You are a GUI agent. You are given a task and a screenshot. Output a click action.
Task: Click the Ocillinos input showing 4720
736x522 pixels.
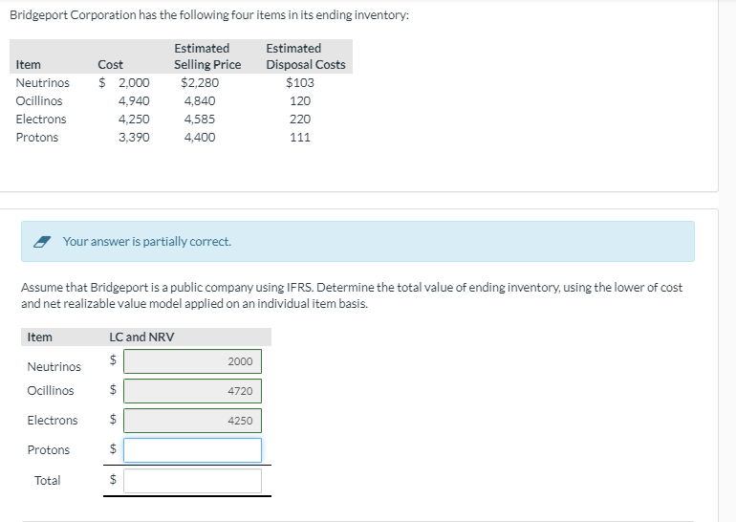(192, 391)
